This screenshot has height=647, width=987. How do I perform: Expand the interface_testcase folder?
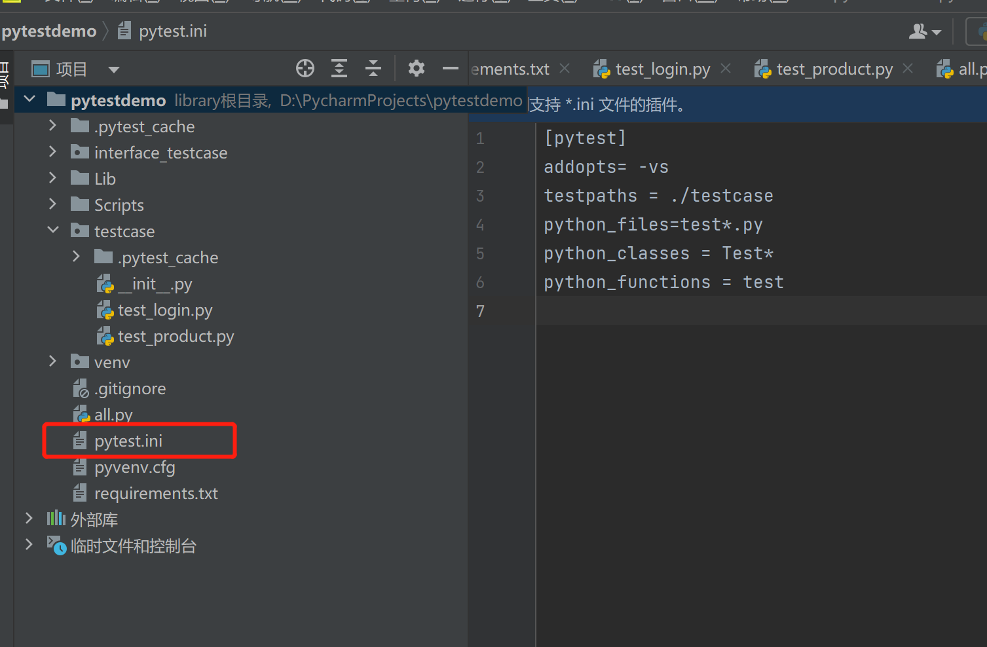53,152
